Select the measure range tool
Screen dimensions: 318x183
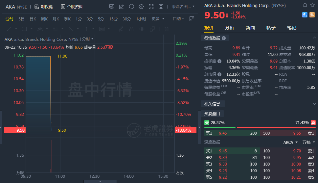(x=86, y=29)
